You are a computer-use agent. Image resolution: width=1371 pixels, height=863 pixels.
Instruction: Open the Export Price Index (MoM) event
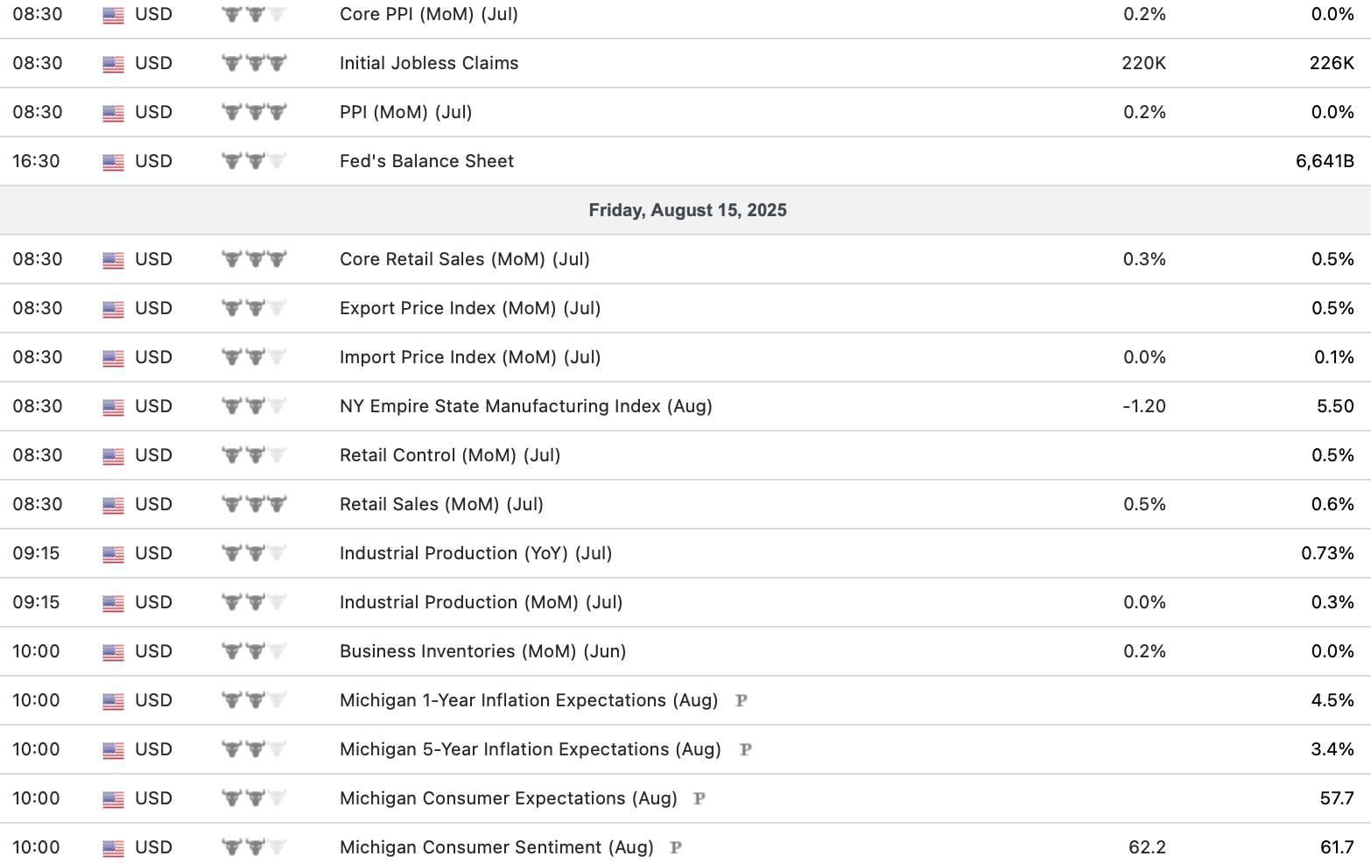pos(469,308)
